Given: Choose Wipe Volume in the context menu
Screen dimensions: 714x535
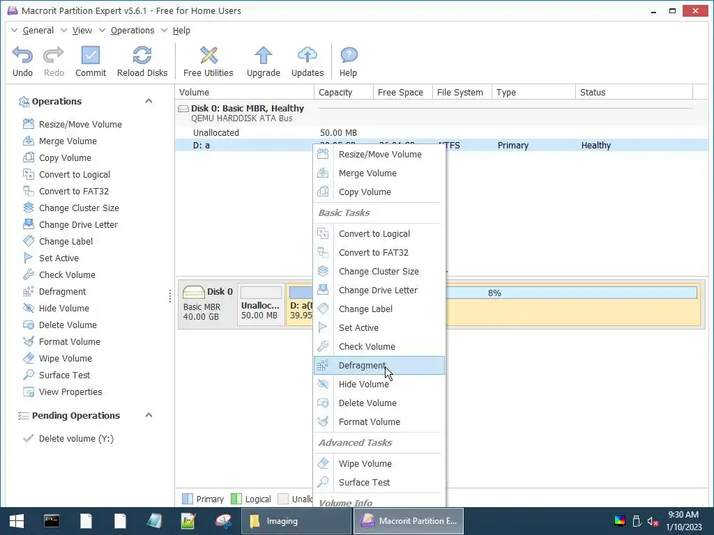Looking at the screenshot, I should point(379,463).
